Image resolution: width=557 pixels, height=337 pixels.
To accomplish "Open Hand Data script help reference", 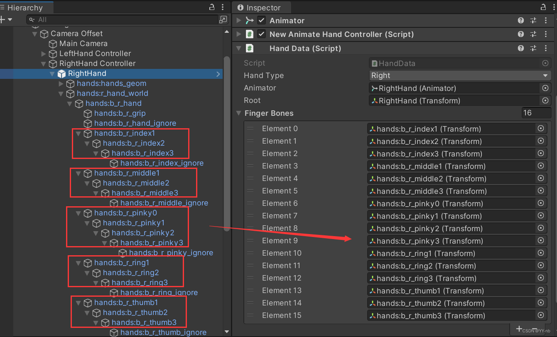I will [521, 48].
